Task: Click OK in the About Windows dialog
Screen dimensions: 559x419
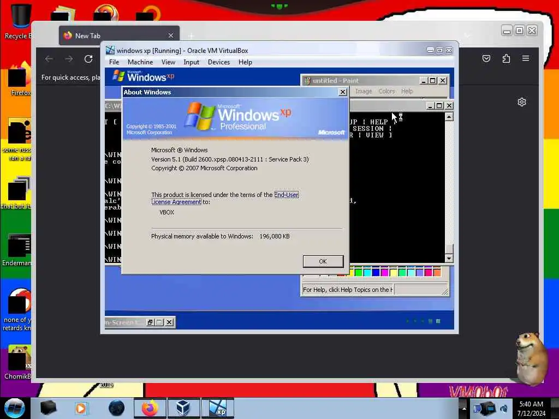Action: click(x=323, y=261)
